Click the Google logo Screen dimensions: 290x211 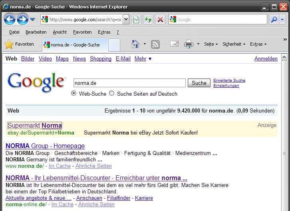[x=36, y=82]
